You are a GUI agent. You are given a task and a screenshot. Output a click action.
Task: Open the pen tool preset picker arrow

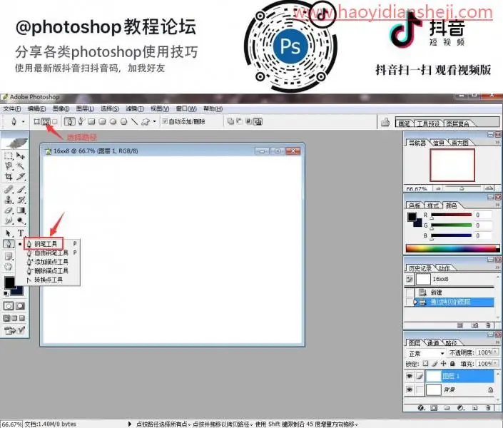tap(23, 121)
